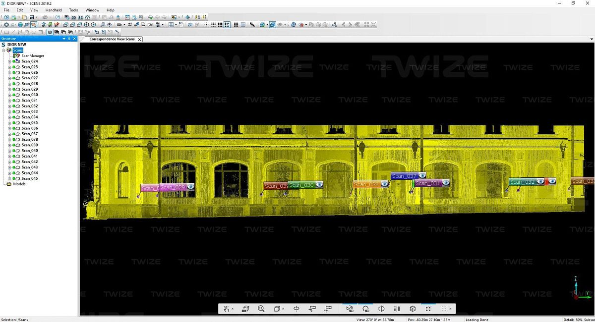Open the Handheld menu
Viewport: 595px width, 322px height.
[x=54, y=10]
